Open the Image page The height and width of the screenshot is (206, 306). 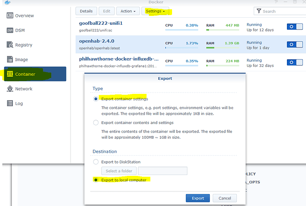point(21,59)
